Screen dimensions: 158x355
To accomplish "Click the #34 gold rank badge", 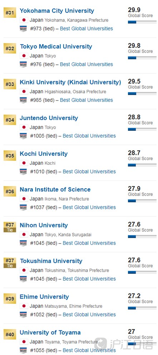I will click(x=10, y=120).
